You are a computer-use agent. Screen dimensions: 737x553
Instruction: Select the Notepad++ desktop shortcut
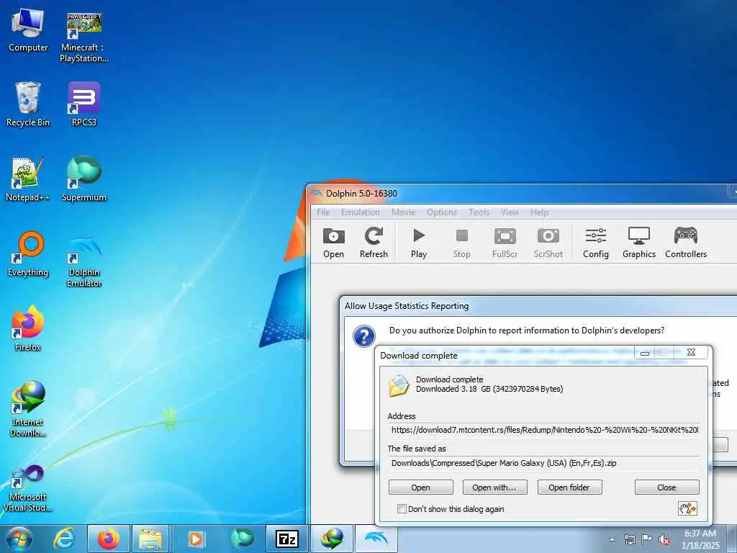(28, 179)
